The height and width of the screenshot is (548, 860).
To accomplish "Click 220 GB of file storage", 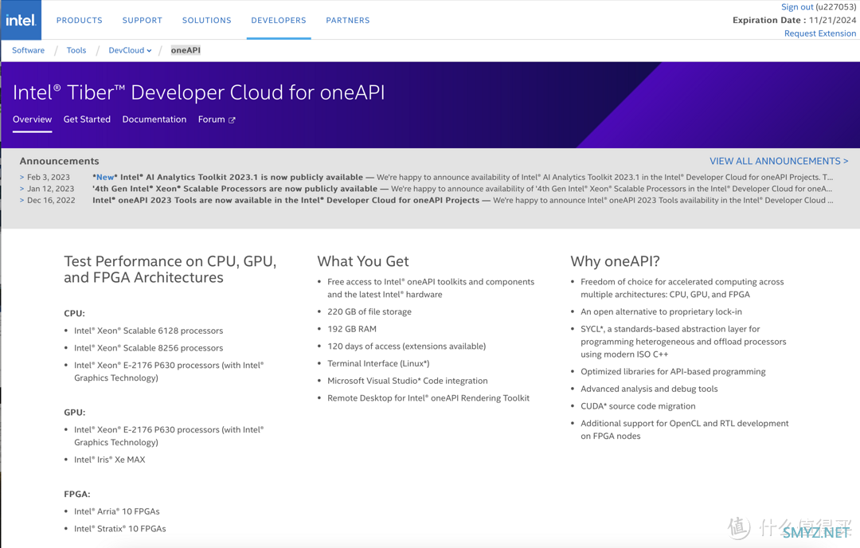I will pyautogui.click(x=369, y=311).
